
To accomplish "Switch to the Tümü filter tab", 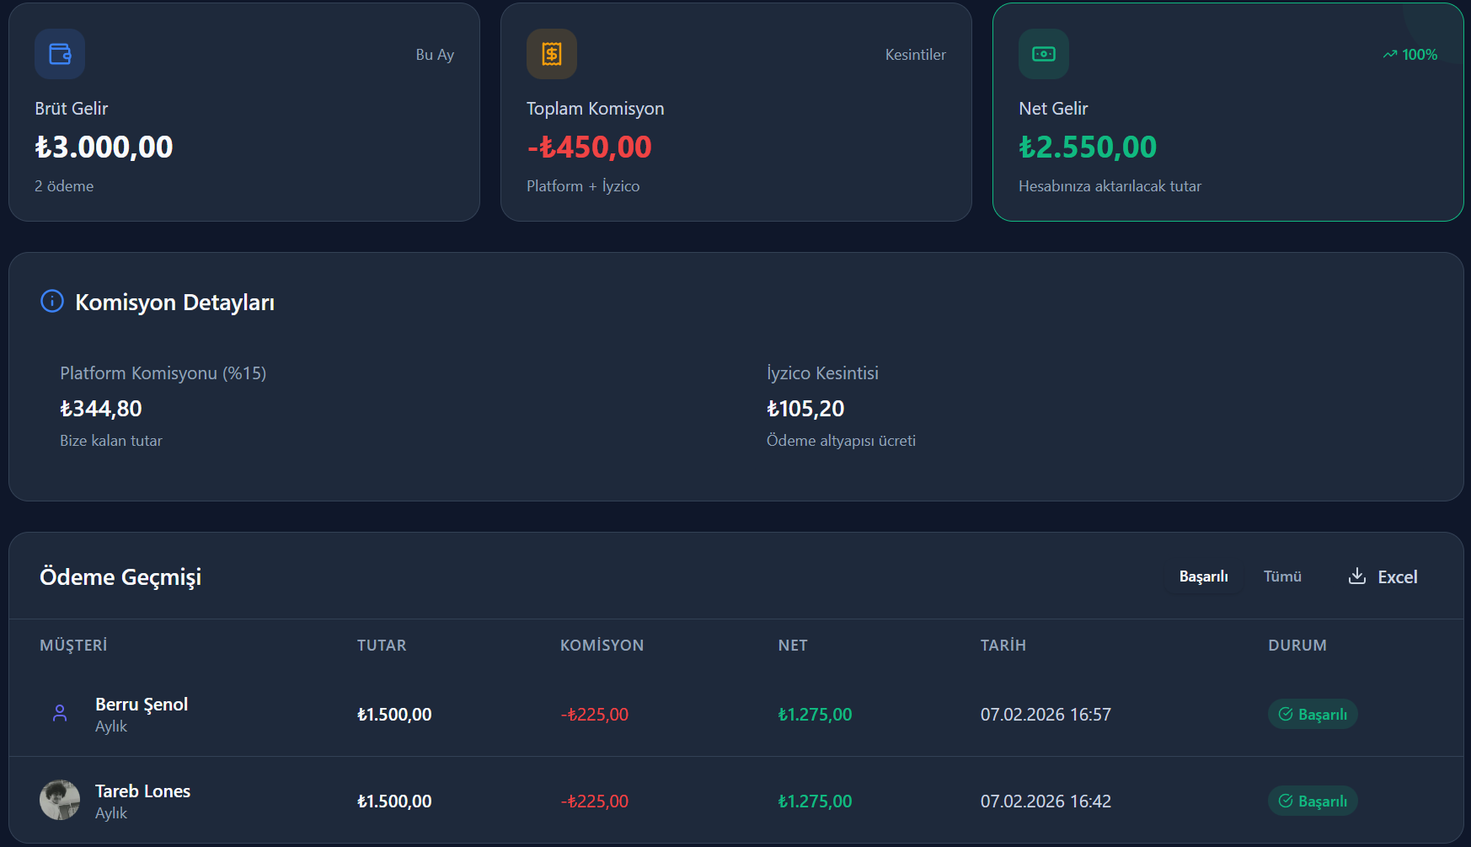I will click(1282, 576).
